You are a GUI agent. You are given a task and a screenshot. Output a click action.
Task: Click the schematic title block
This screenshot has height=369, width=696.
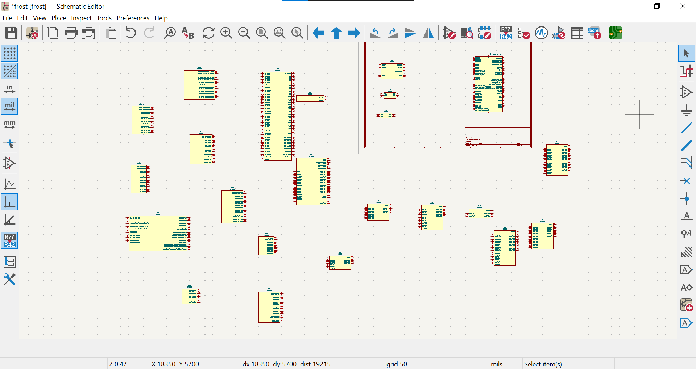pos(498,138)
